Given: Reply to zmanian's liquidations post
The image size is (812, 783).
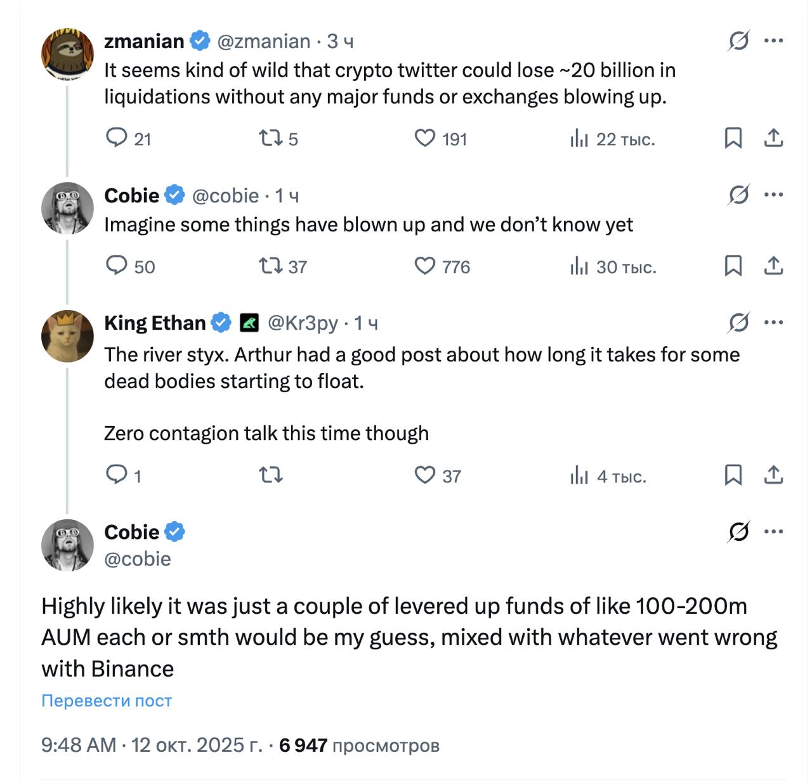Looking at the screenshot, I should [x=117, y=138].
